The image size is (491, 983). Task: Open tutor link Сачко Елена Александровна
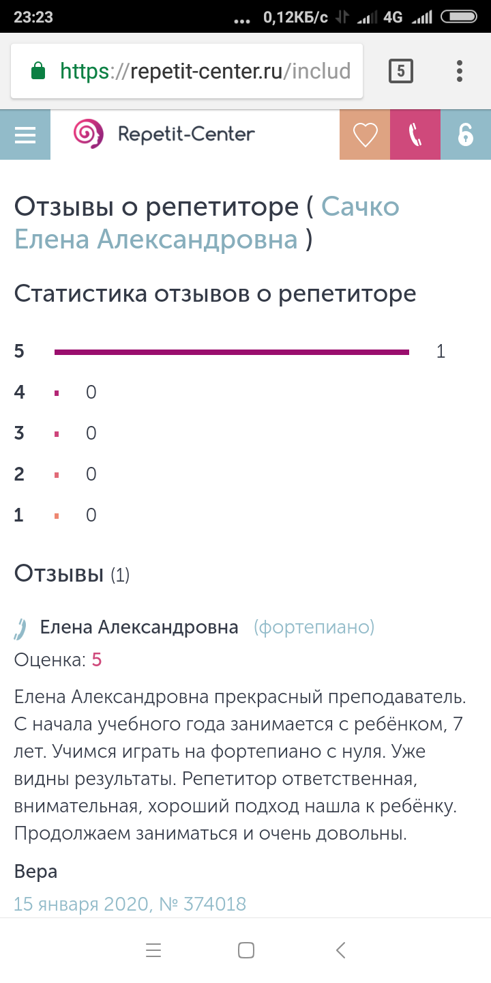click(207, 223)
